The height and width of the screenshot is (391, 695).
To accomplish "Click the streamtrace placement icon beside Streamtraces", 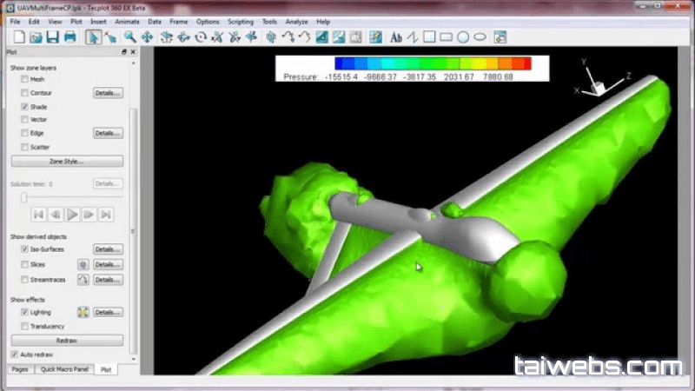I will pos(83,280).
